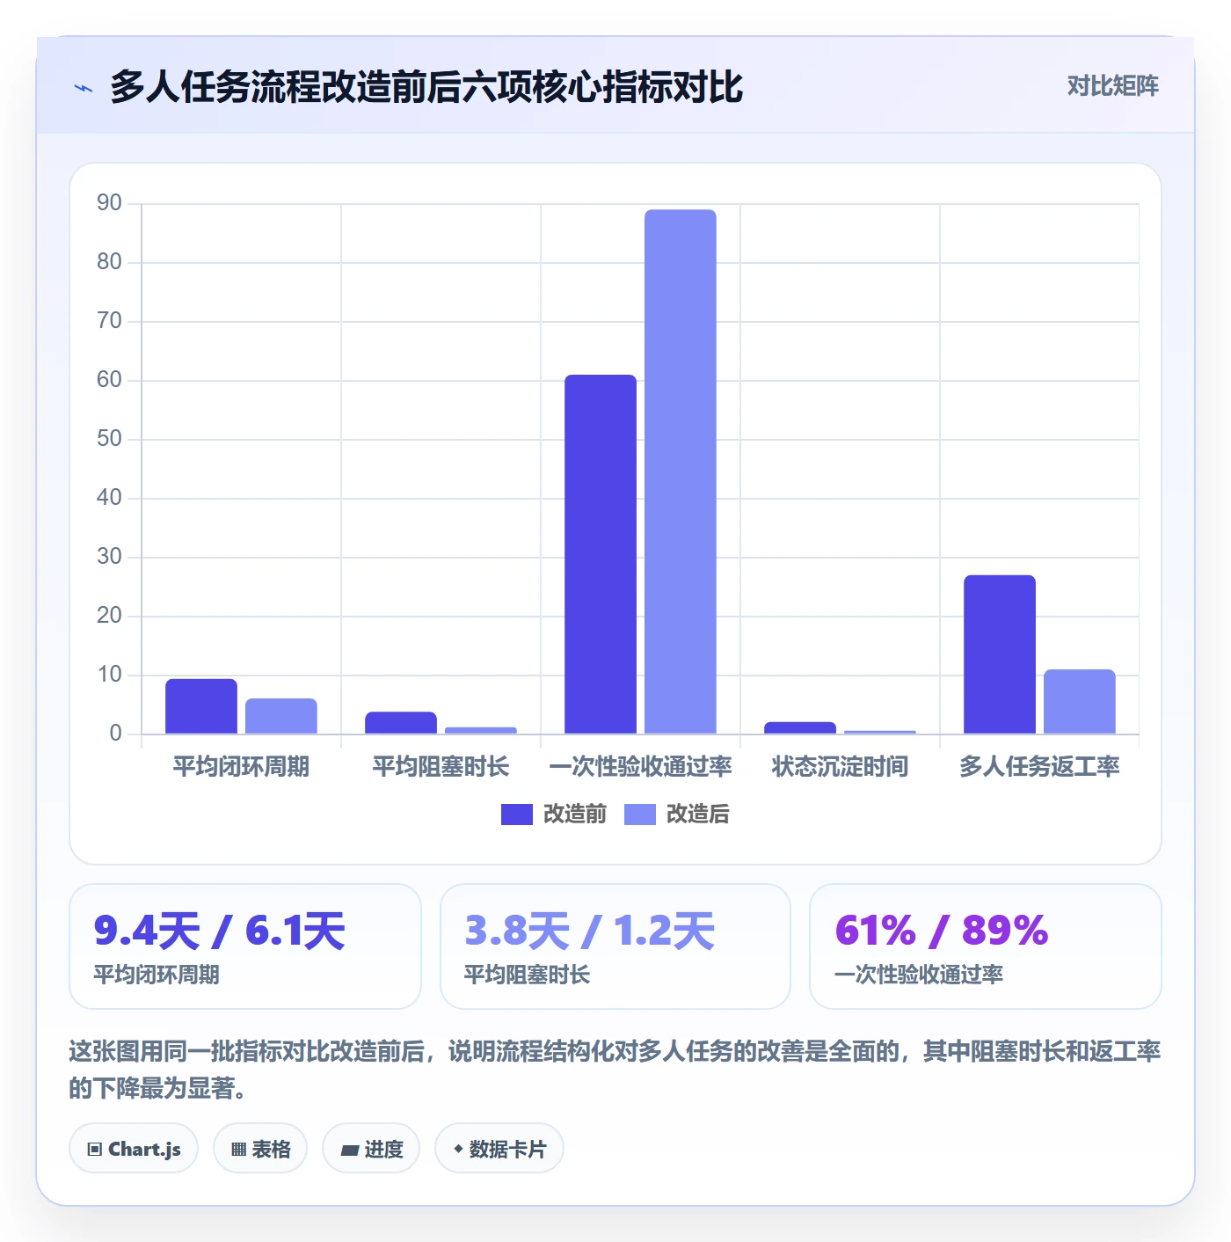This screenshot has height=1242, width=1231.
Task: Click the 改造后 bar for 平均闭环周期
Action: coord(281,716)
